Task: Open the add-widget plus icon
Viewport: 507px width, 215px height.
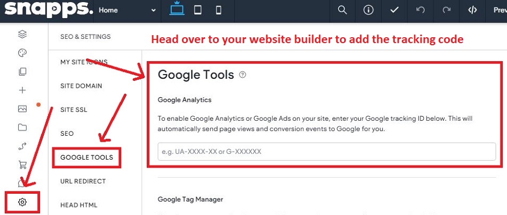Action: click(22, 90)
